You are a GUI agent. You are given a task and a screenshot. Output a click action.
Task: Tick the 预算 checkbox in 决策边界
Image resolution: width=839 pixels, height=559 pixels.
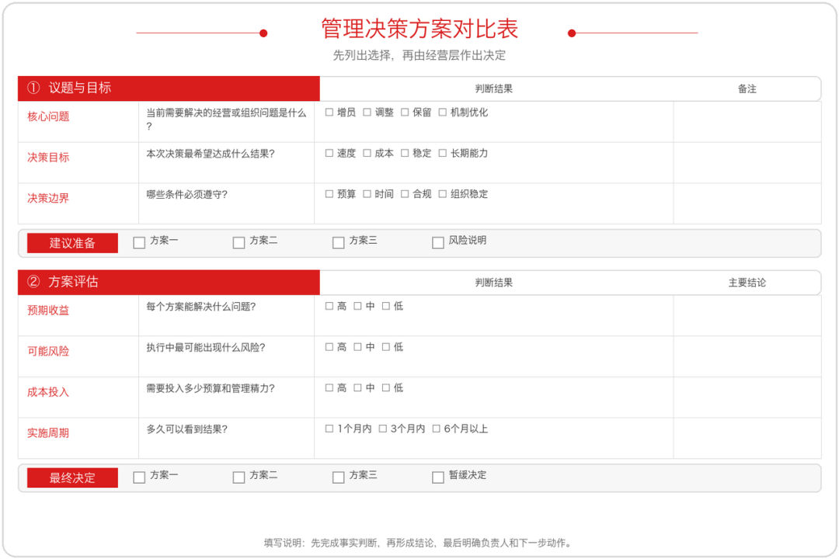tap(329, 194)
